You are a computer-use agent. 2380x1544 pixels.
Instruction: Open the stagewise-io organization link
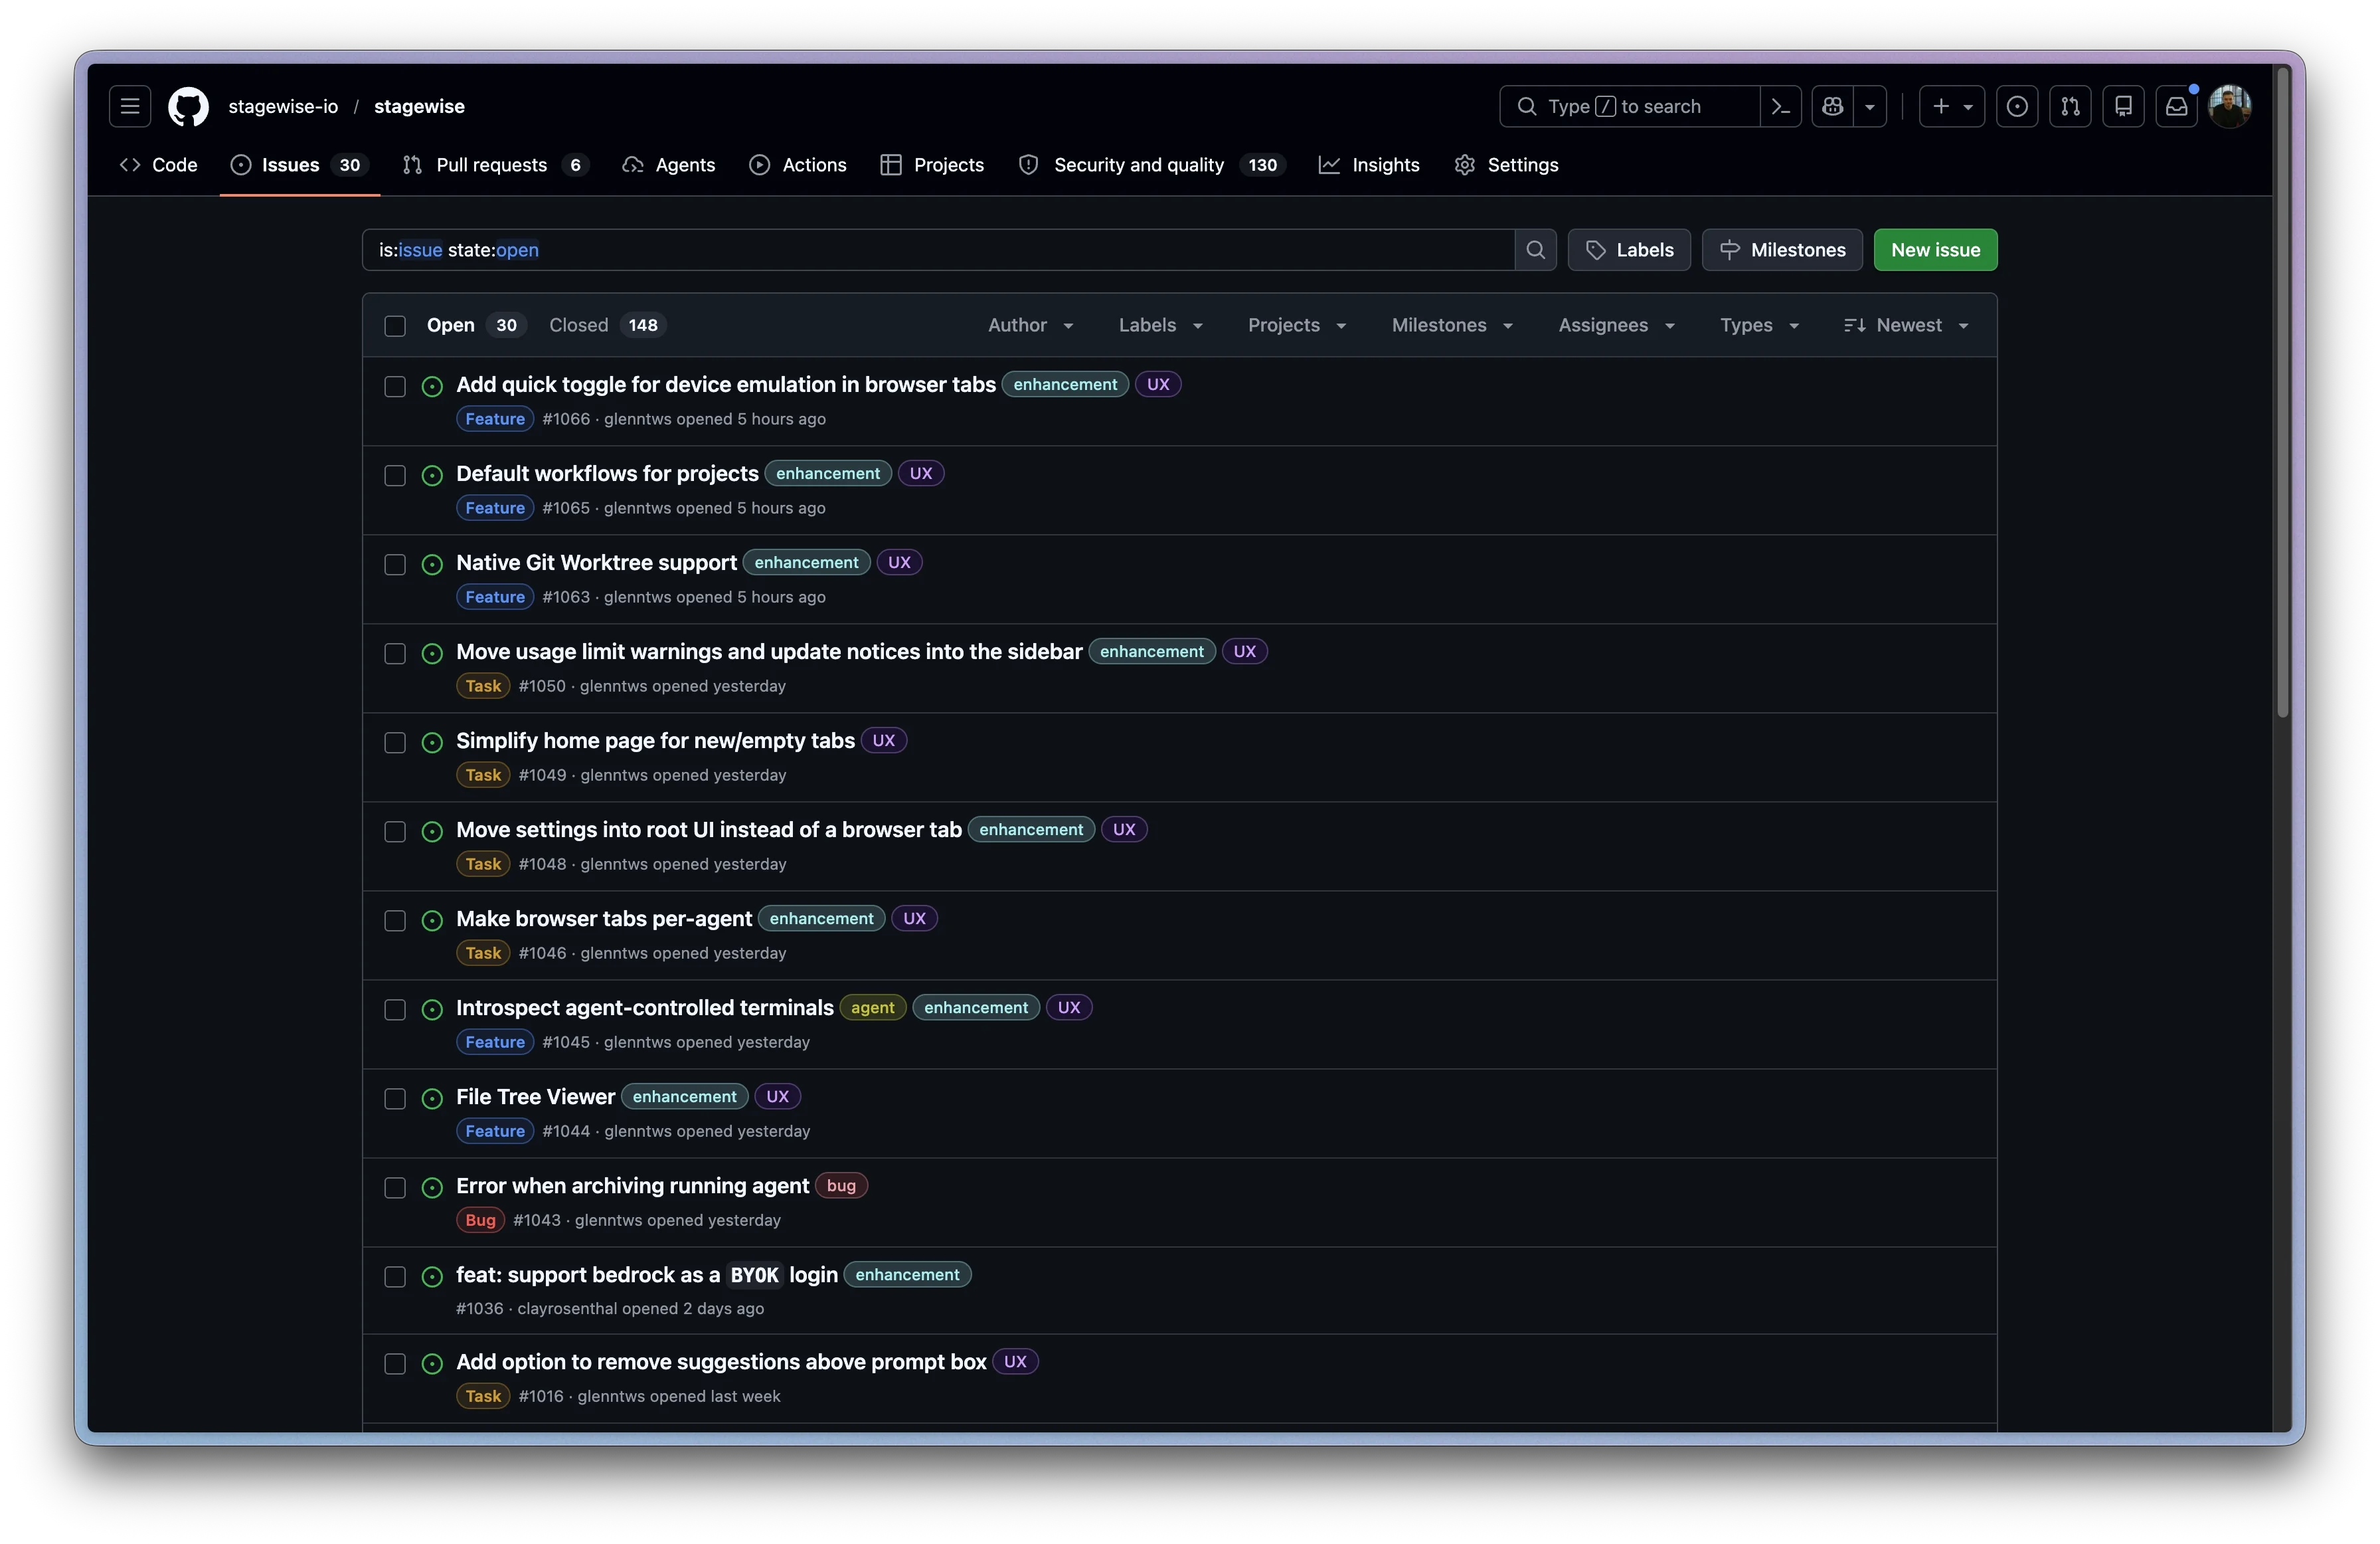tap(283, 106)
